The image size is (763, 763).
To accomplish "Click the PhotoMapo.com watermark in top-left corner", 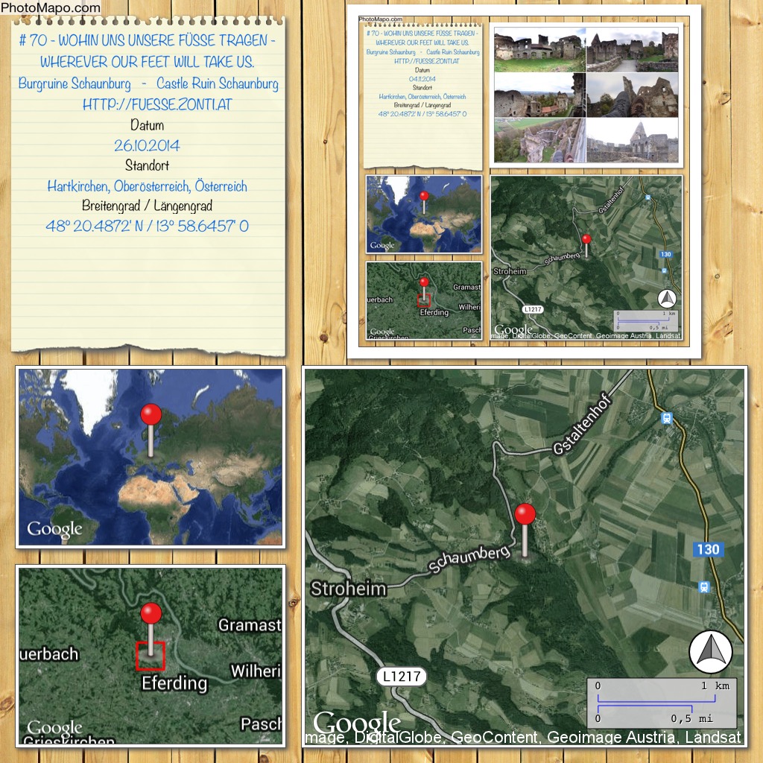I will [x=51, y=8].
